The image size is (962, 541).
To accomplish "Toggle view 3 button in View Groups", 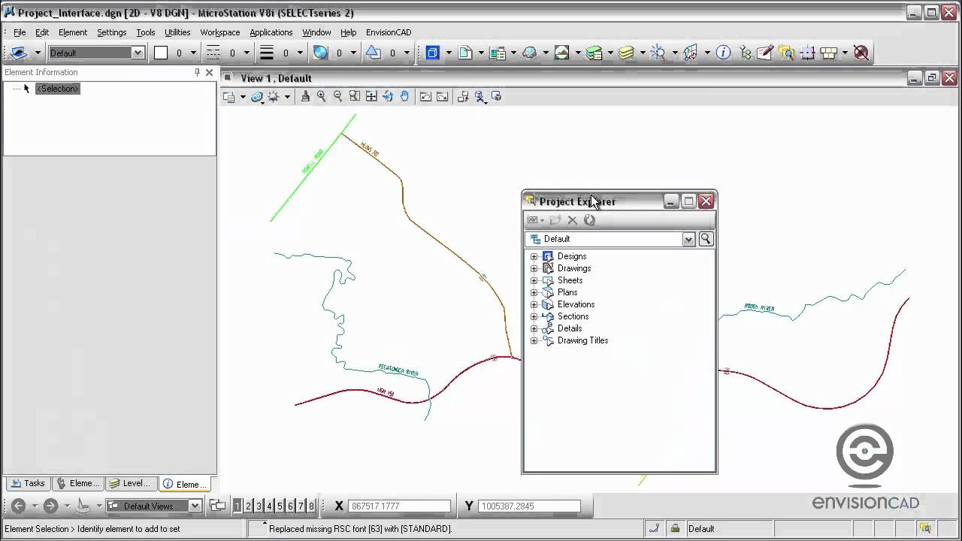I will coord(259,506).
